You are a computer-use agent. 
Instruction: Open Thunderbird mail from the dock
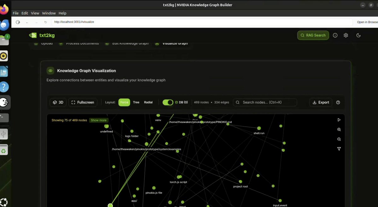[x=4, y=25]
